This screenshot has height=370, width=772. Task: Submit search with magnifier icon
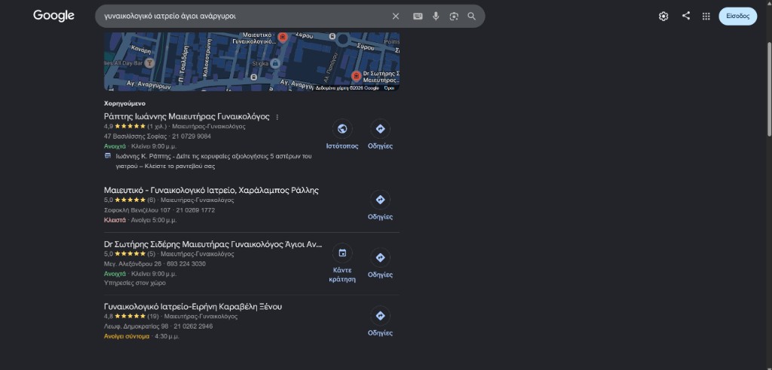[472, 17]
